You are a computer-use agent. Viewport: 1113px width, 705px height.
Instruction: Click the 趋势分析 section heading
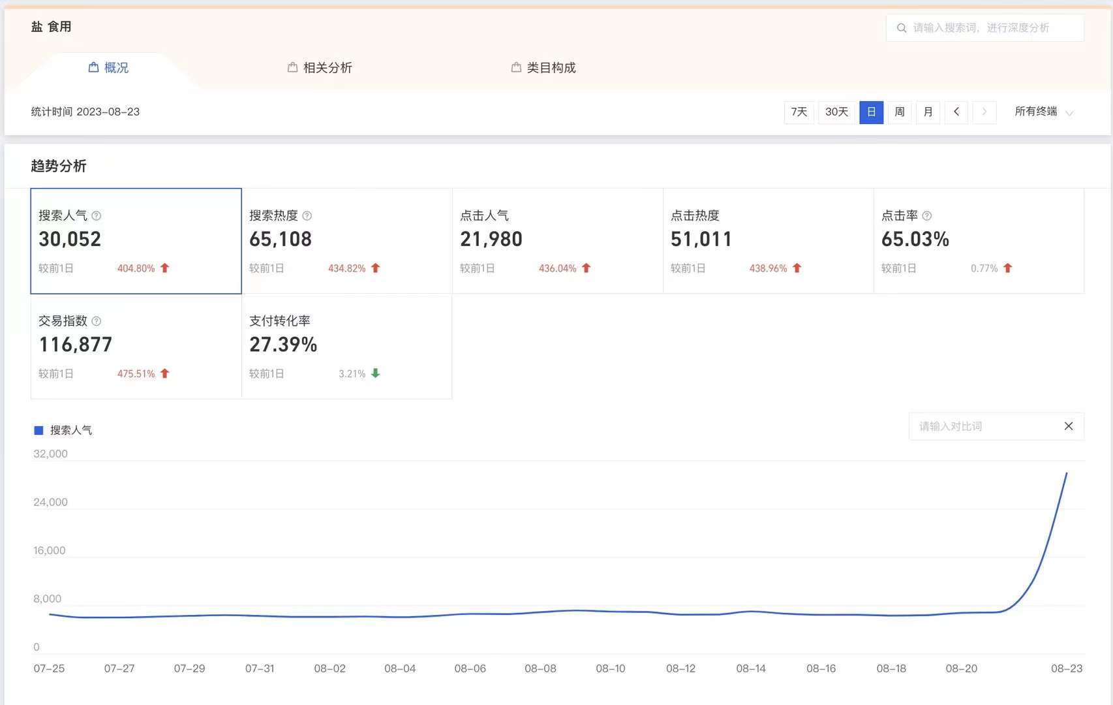click(x=59, y=166)
